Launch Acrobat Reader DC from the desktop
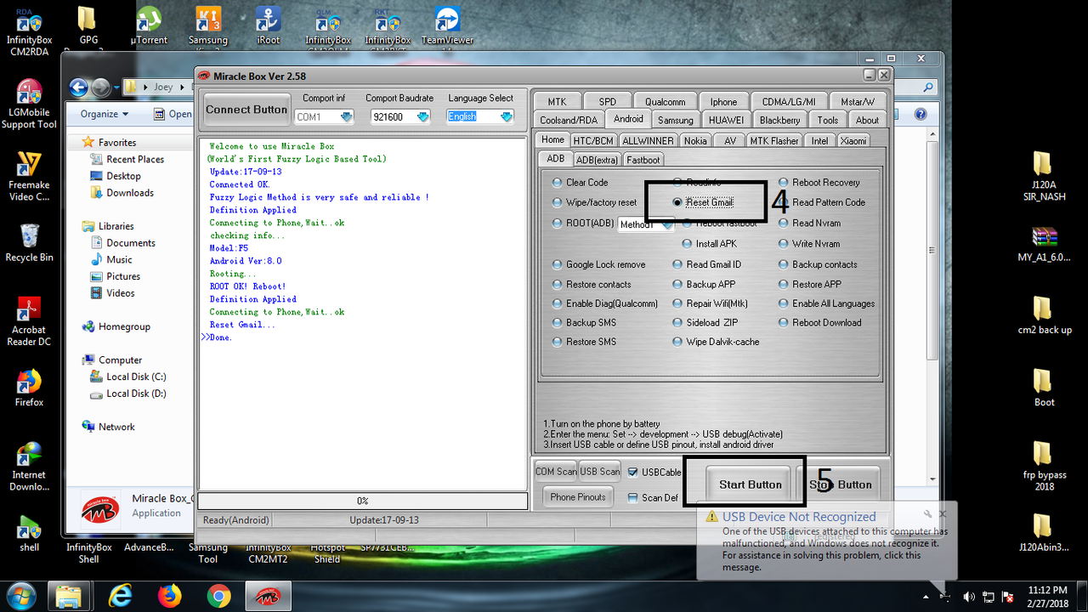 29,321
